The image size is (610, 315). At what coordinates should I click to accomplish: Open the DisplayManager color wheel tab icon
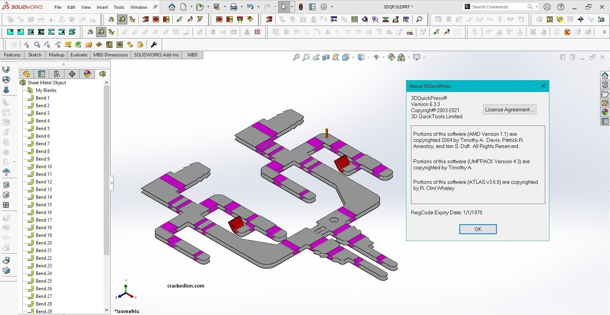click(x=87, y=74)
